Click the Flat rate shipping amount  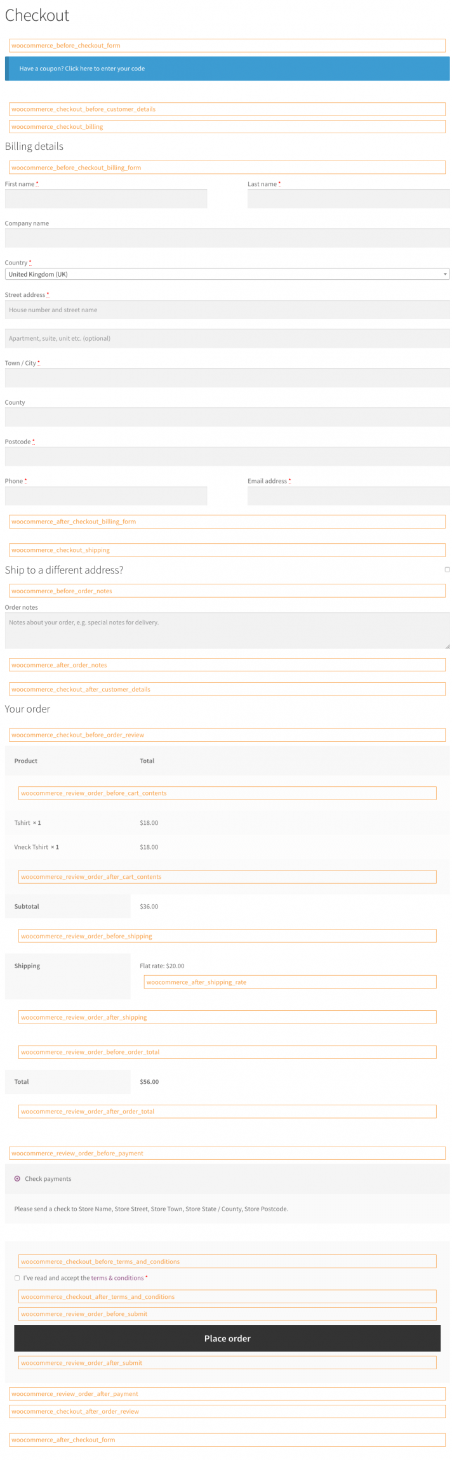point(163,965)
